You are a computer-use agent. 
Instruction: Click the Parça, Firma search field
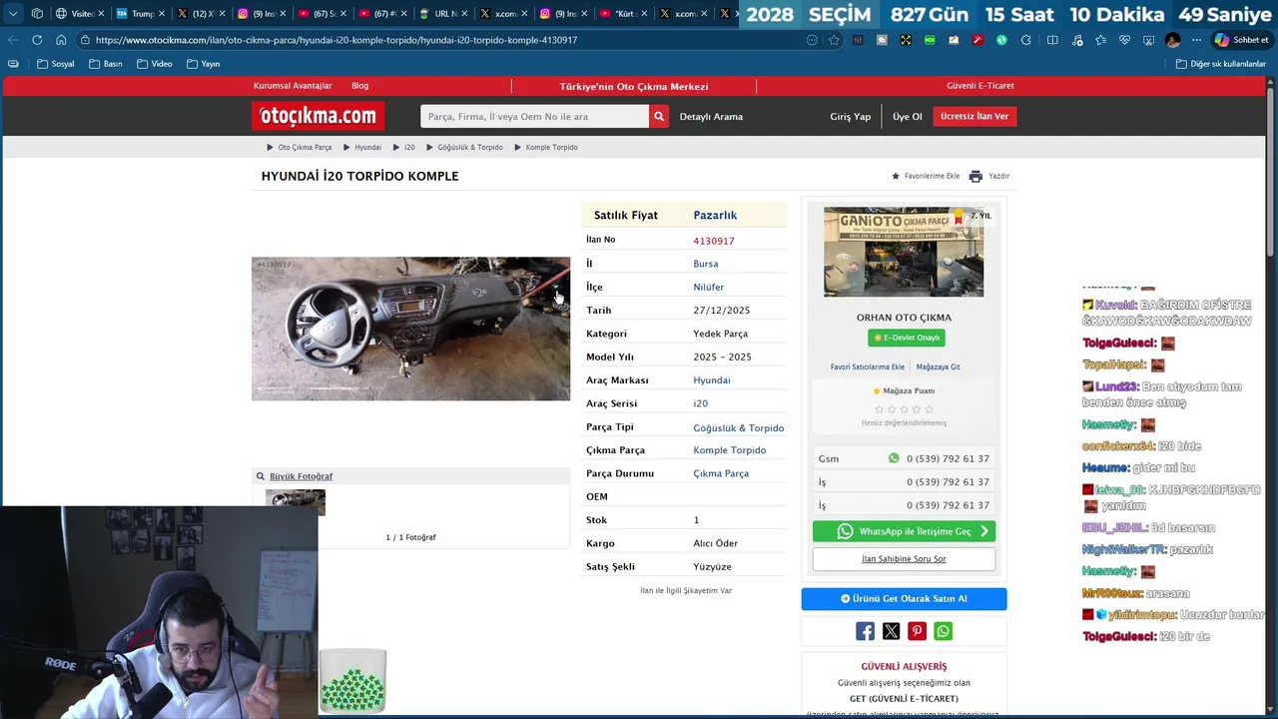pyautogui.click(x=534, y=117)
